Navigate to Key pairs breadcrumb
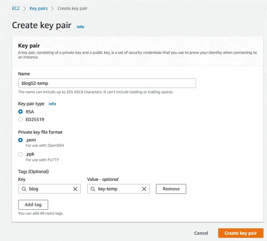The width and height of the screenshot is (267, 241). [x=38, y=8]
